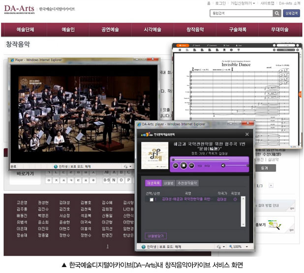Screen dimensions: 304x273
Task: Select orange View tab in score viewer
Action: pos(182,45)
